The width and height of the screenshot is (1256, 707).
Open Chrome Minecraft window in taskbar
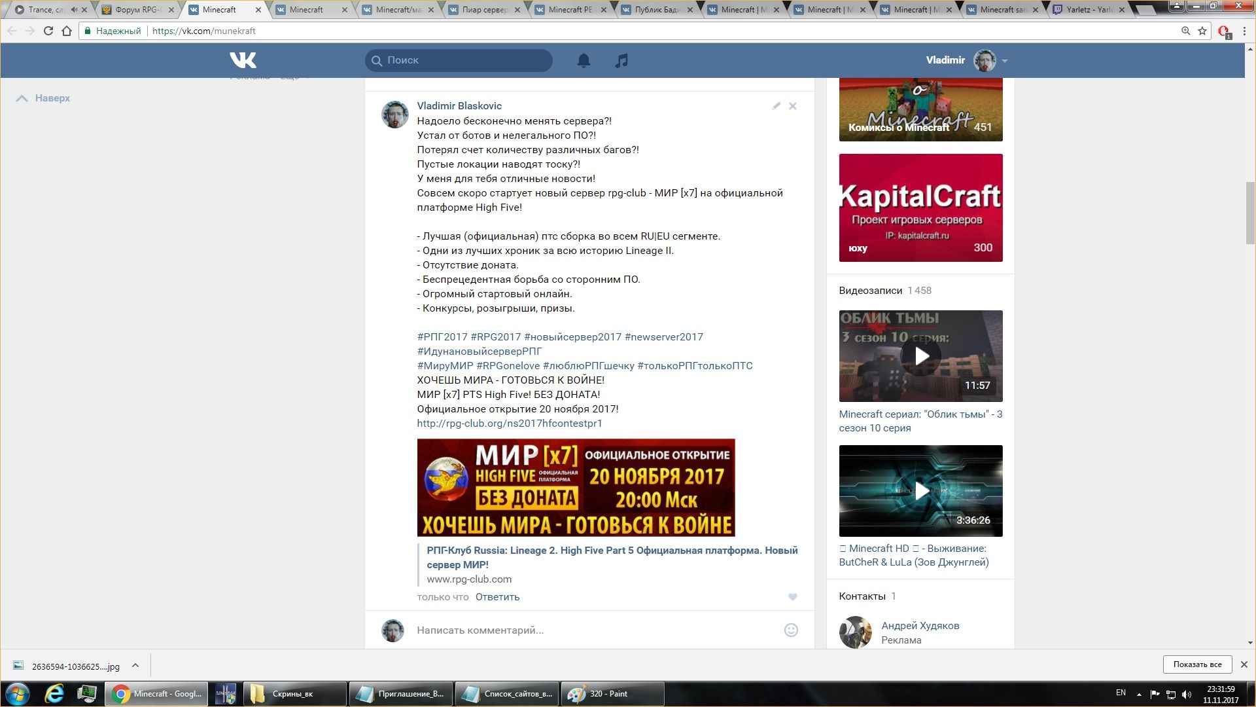[156, 694]
